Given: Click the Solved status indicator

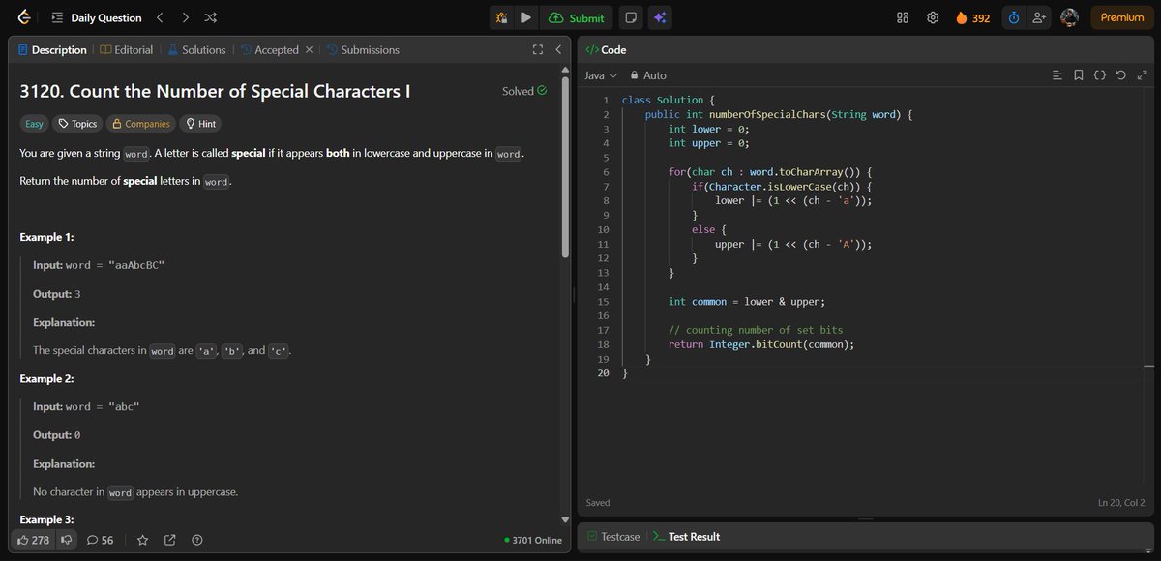Looking at the screenshot, I should (x=524, y=91).
